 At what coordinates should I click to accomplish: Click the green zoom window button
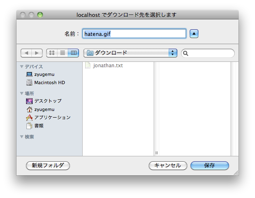coord(40,15)
